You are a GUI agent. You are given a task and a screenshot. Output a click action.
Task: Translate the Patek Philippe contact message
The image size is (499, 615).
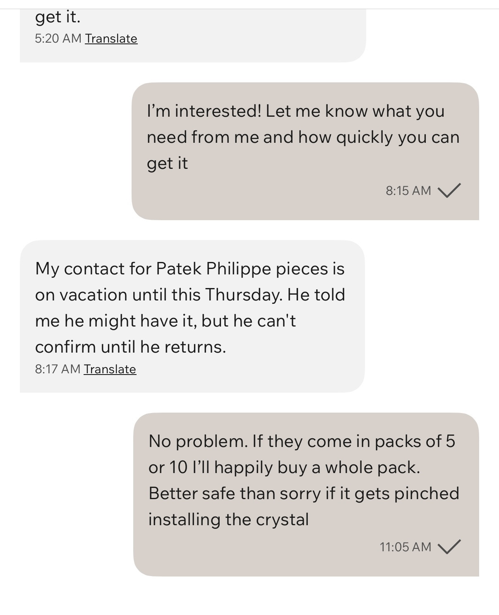pos(110,369)
